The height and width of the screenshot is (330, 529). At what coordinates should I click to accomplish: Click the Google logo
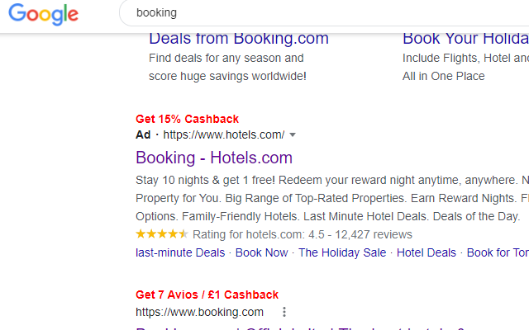[x=43, y=14]
